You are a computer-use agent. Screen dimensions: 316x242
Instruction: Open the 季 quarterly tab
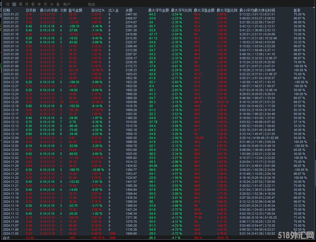click(33, 4)
